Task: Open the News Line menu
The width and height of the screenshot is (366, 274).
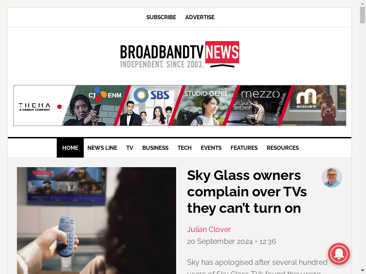Action: click(102, 148)
